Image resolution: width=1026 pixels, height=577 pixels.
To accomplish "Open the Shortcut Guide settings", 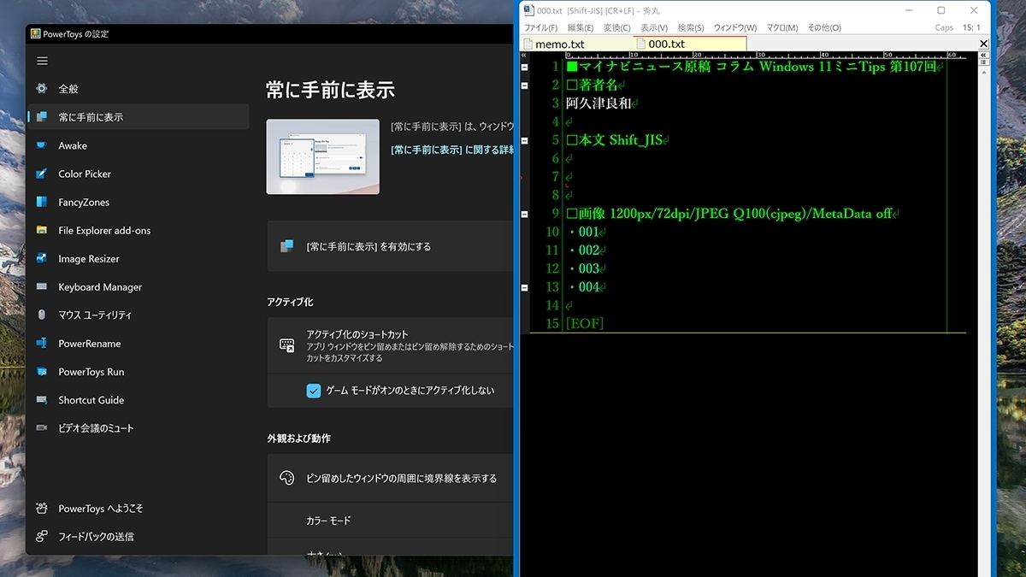I will (139, 400).
